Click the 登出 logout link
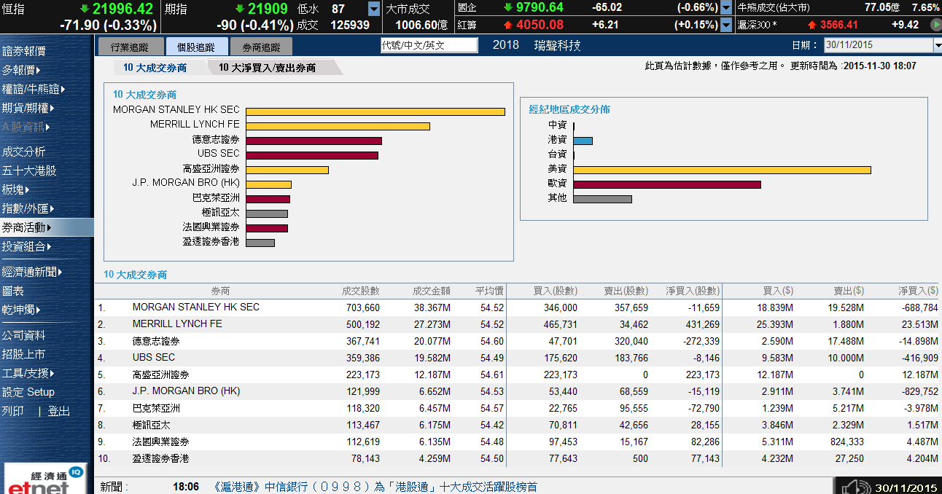 tap(59, 411)
